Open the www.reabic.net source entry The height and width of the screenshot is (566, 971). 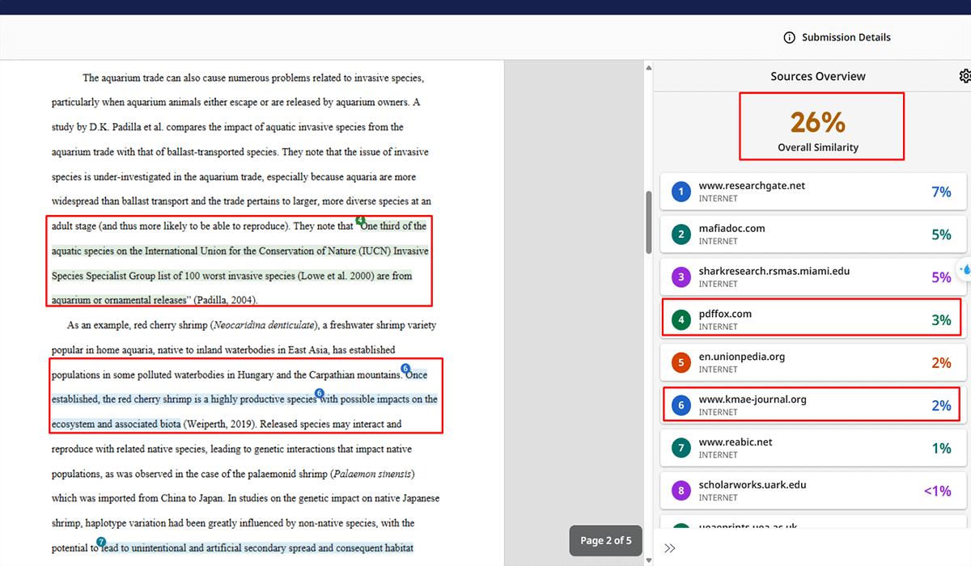tap(812, 448)
